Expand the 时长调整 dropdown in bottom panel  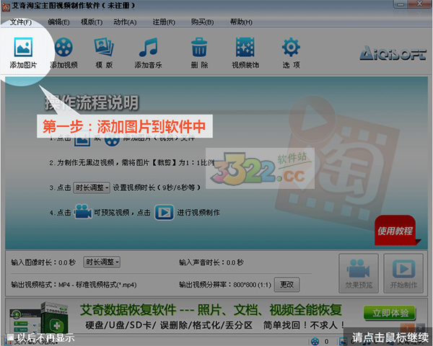pyautogui.click(x=102, y=262)
